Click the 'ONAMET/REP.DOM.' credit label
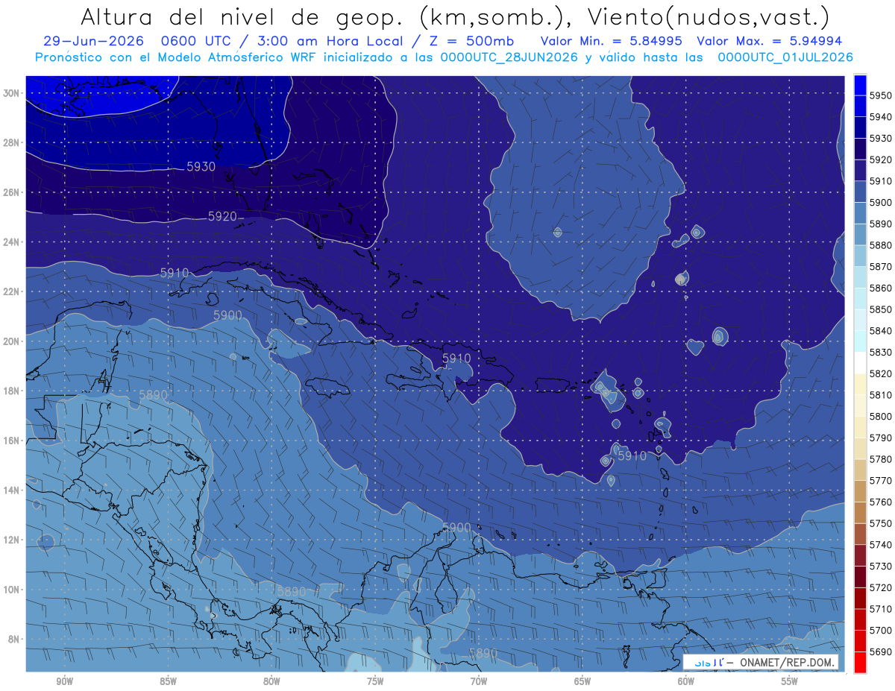Viewport: 895px width, 691px height. tap(788, 662)
